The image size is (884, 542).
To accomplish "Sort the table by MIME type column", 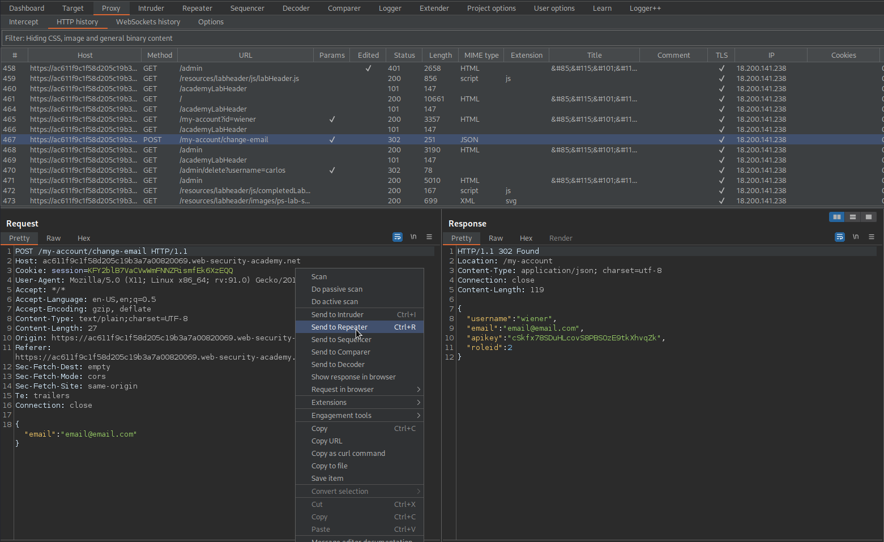I will (481, 55).
